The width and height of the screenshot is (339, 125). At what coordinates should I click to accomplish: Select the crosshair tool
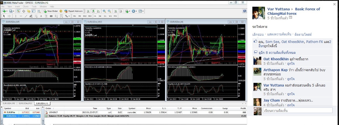tap(9, 16)
